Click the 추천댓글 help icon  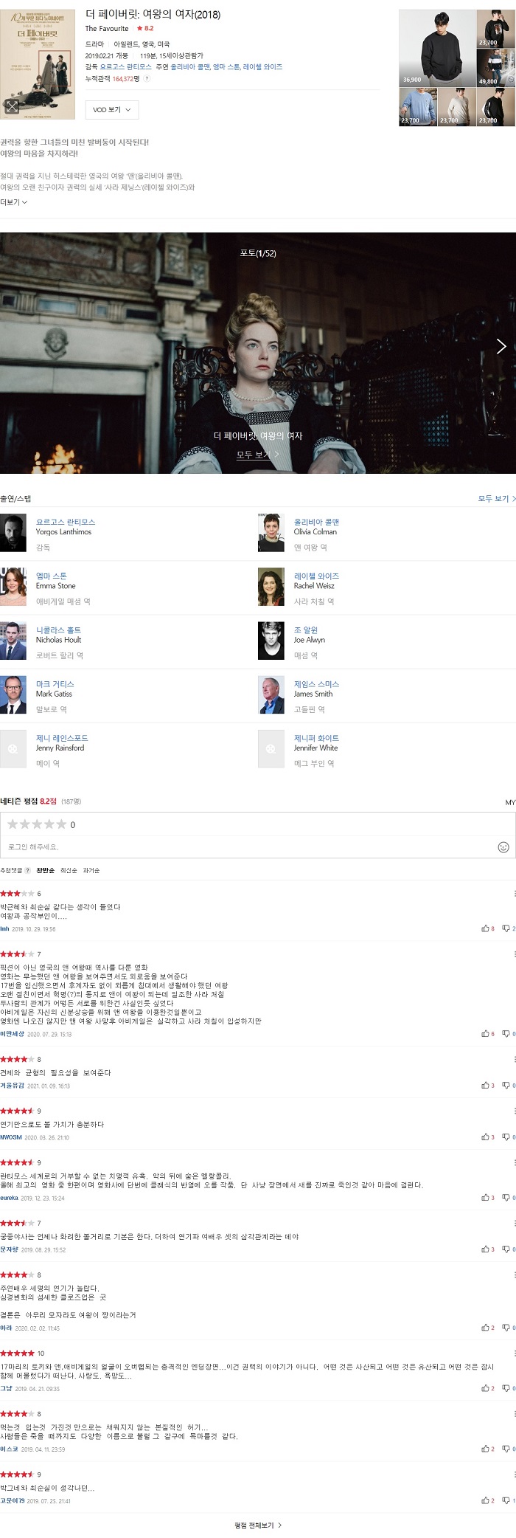pos(28,870)
